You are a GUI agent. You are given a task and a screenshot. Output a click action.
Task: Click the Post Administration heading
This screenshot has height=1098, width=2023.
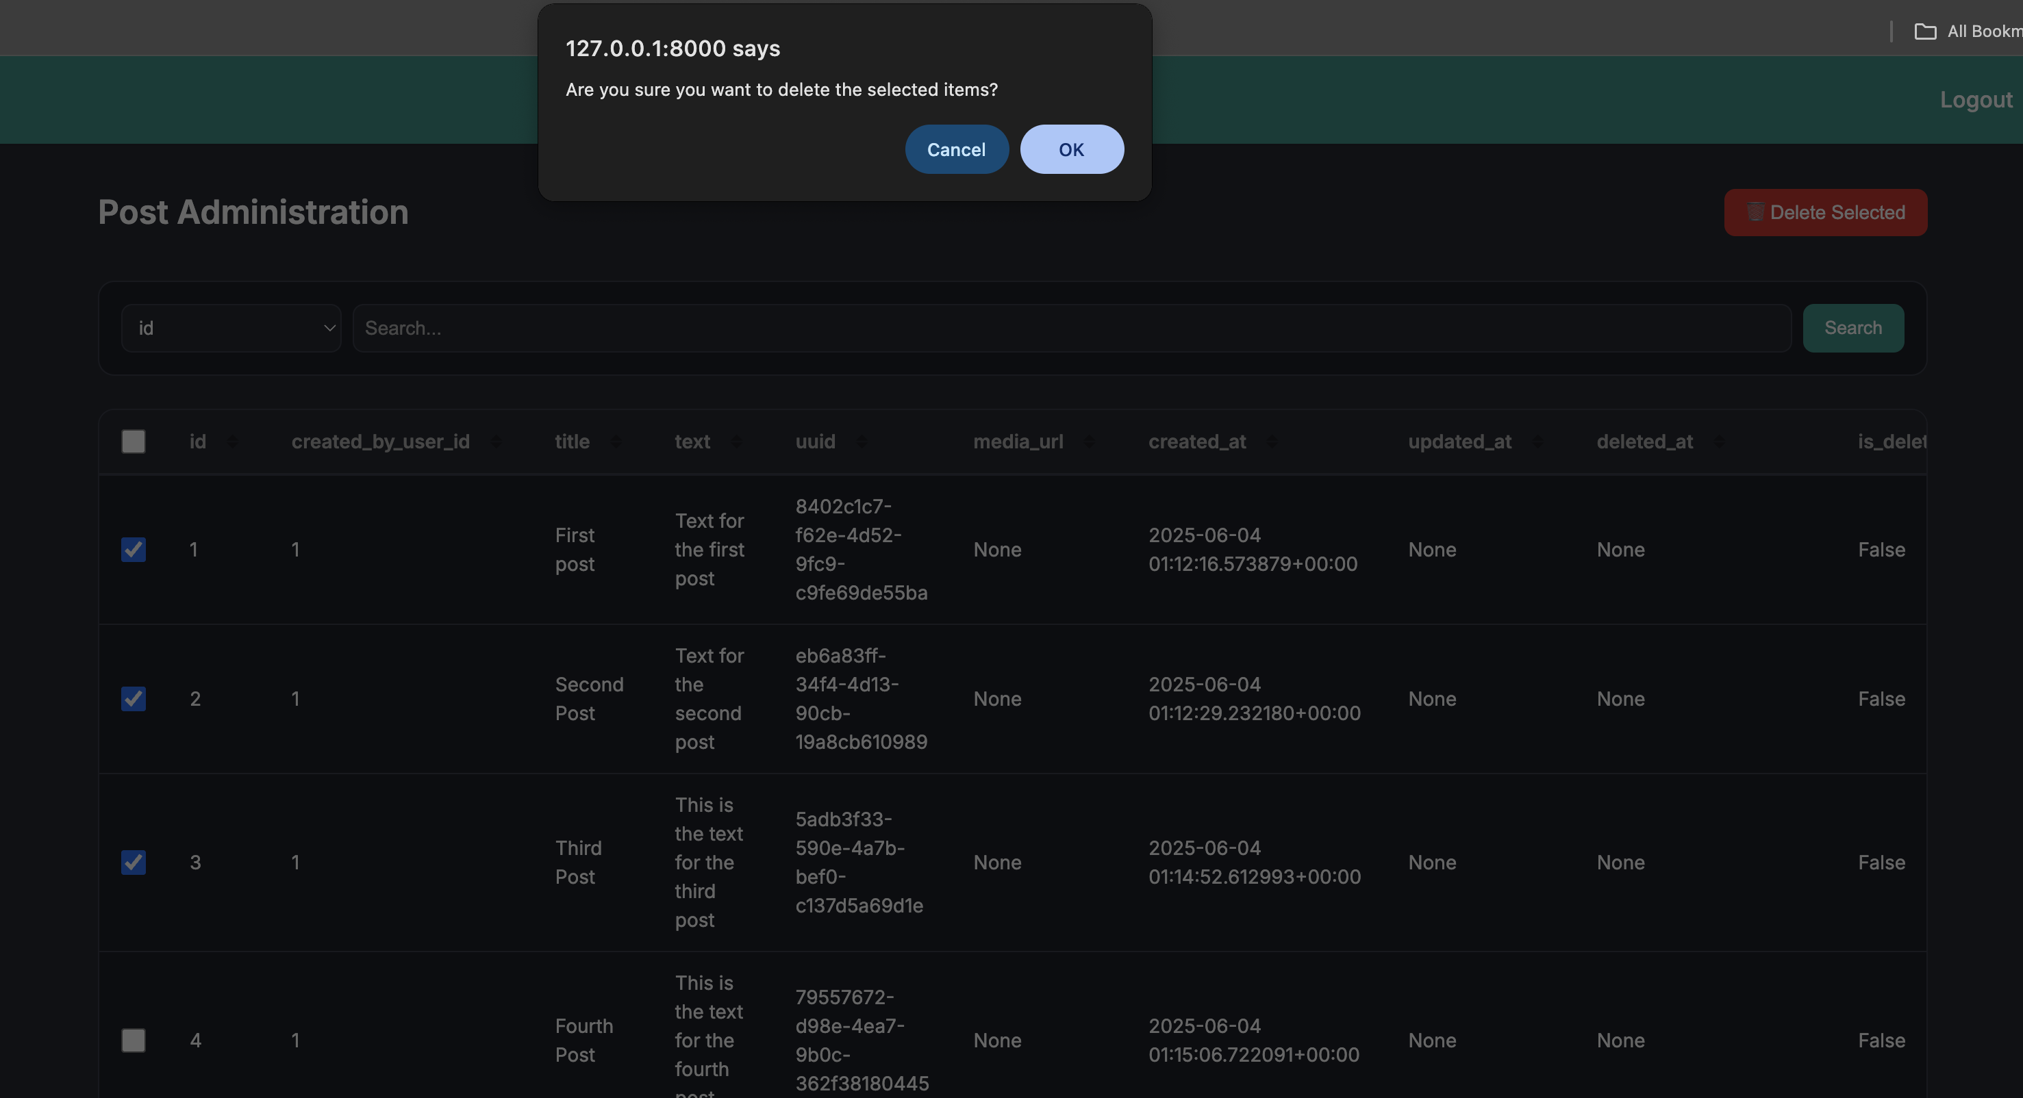[253, 212]
